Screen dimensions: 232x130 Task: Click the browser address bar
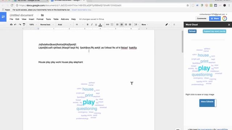pyautogui.click(x=101, y=5)
